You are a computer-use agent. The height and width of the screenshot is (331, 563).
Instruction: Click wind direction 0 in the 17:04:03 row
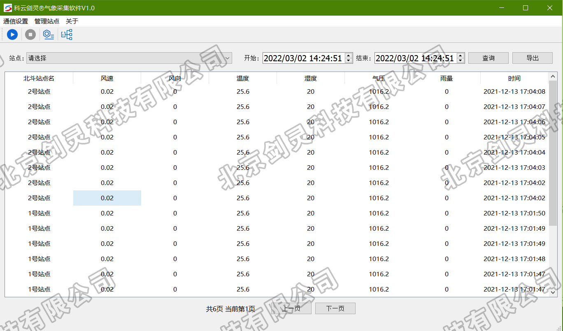[175, 167]
